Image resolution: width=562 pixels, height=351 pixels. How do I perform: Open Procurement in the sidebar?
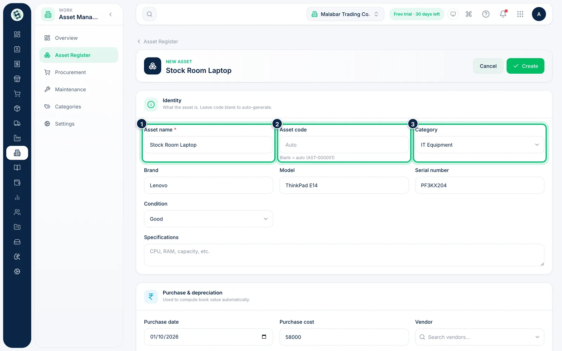coord(79,72)
